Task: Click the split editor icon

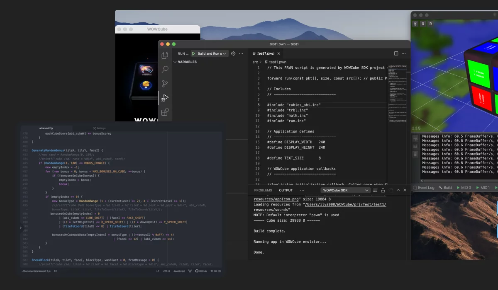Action: click(x=396, y=53)
